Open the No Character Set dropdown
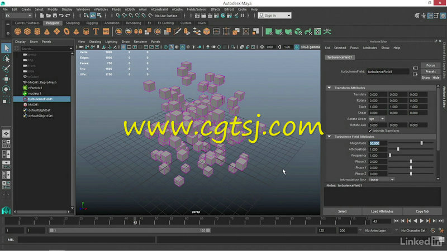The width and height of the screenshot is (447, 251). coord(413,230)
